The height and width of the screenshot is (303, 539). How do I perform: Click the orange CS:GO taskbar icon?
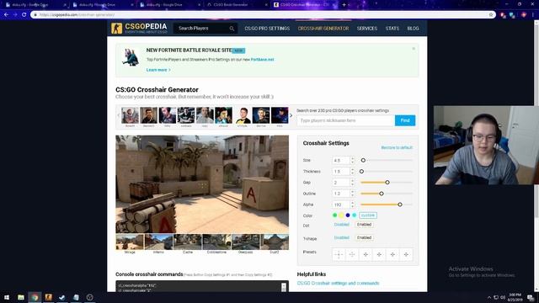(49, 297)
